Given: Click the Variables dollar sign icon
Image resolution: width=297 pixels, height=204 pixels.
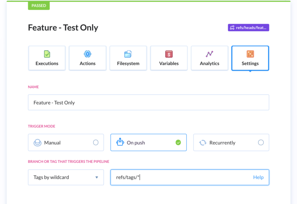Looking at the screenshot, I should tap(169, 54).
